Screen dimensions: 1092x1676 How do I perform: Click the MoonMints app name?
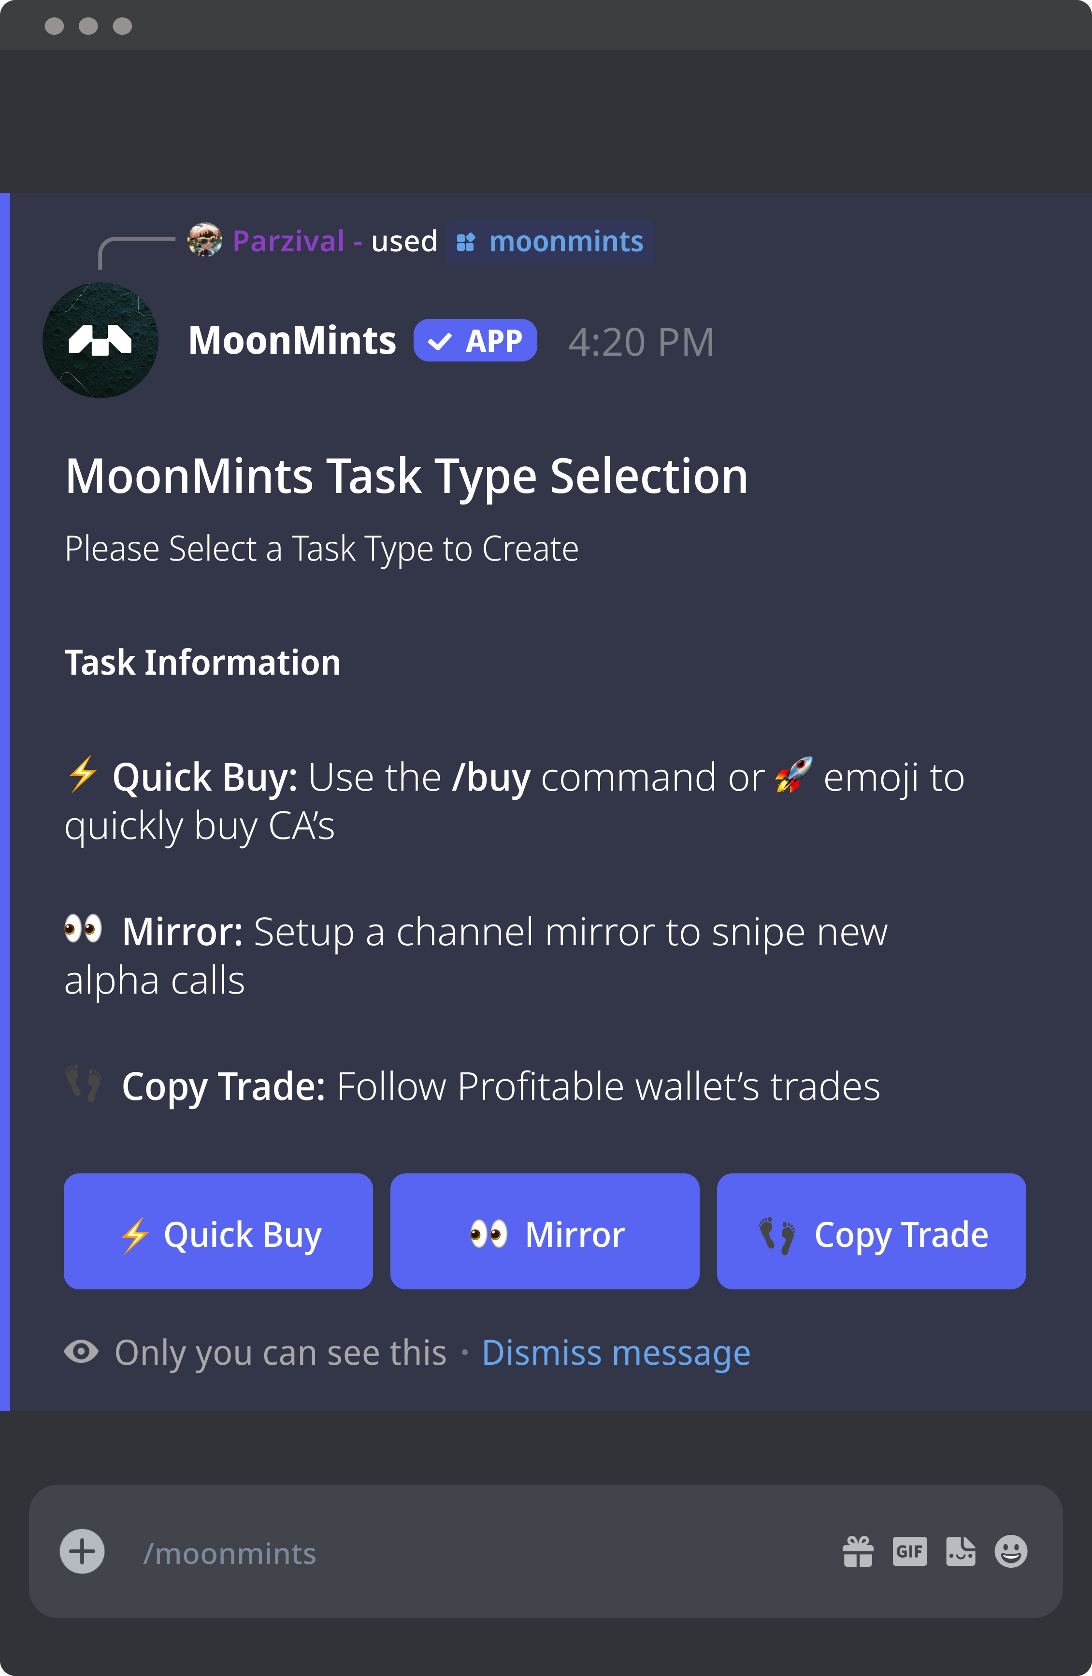292,341
